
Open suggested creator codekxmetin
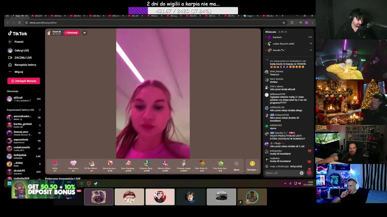[24, 149]
